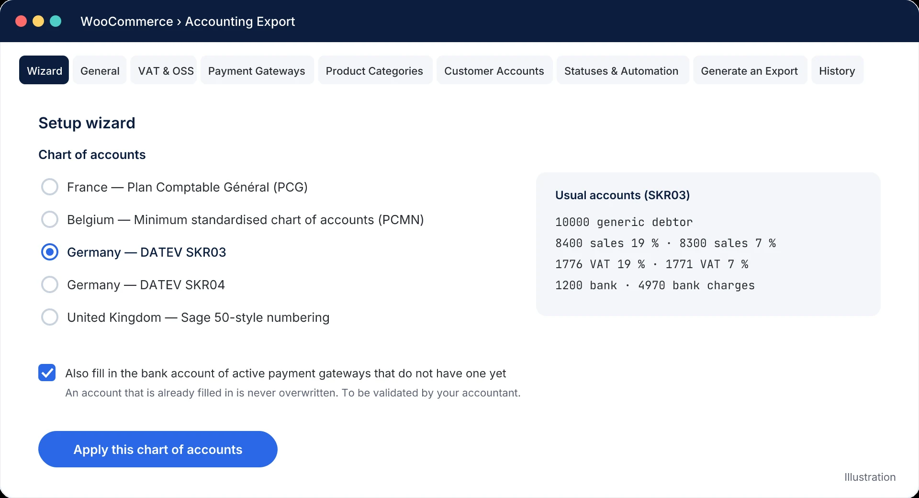919x498 pixels.
Task: Click the teal maximize window dot
Action: [56, 21]
